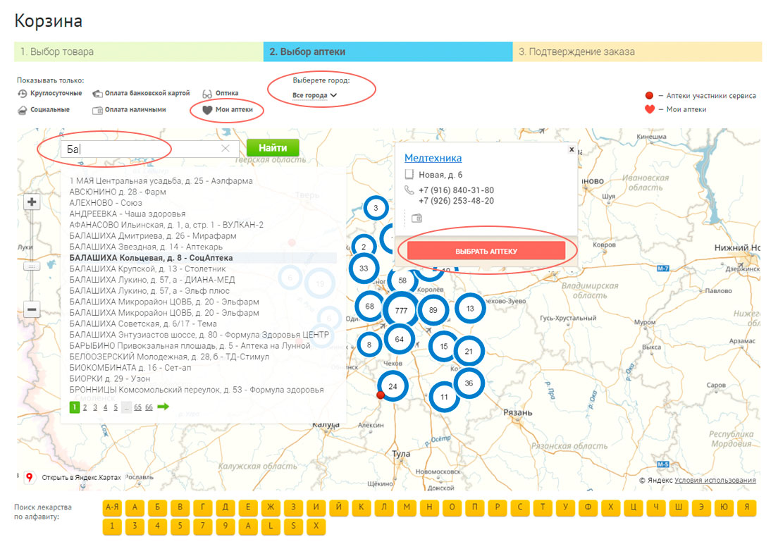Viewport: 778px width, 549px height.
Task: Click the red ВЫБРАТЬ АПТЕКУ button
Action: pyautogui.click(x=486, y=251)
